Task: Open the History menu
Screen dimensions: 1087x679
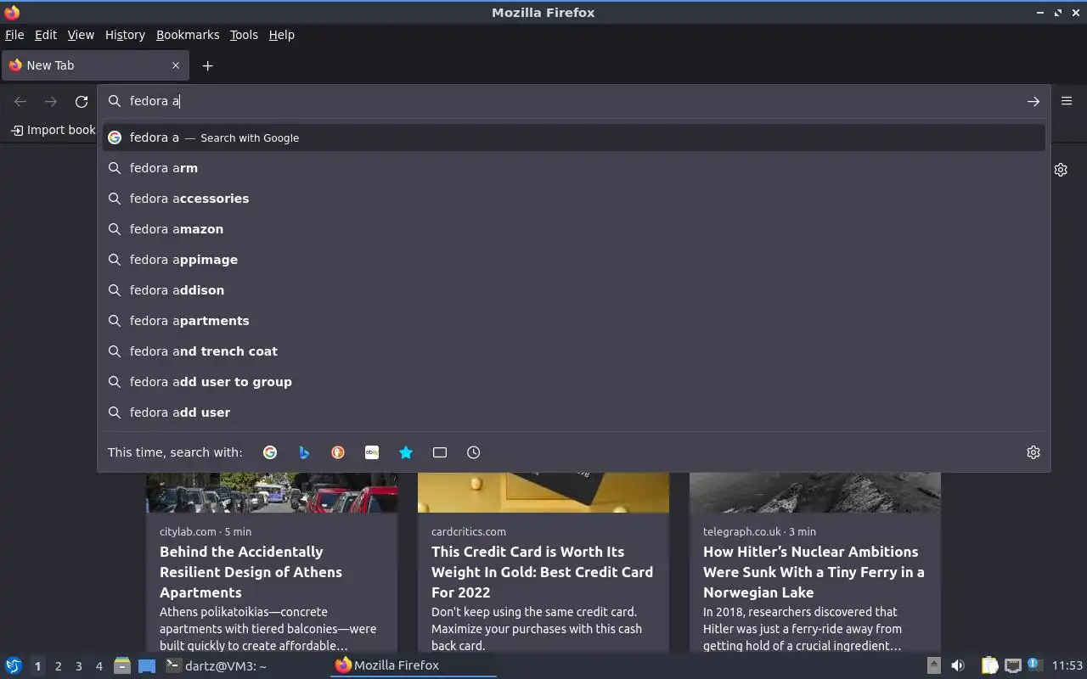Action: click(x=125, y=35)
